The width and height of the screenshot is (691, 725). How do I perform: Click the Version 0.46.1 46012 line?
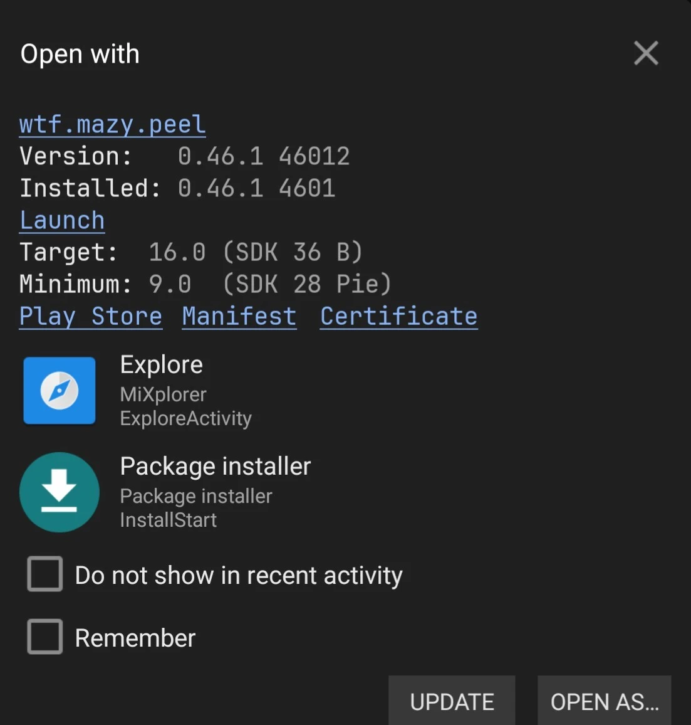[185, 156]
